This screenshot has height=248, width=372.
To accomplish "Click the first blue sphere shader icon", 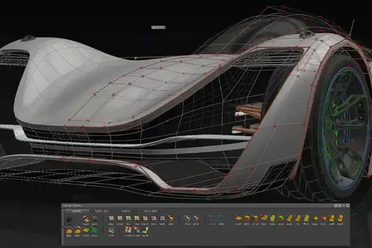I will tap(187, 219).
